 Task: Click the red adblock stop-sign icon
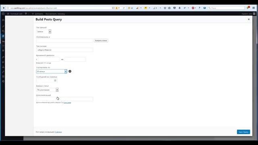tap(193, 8)
